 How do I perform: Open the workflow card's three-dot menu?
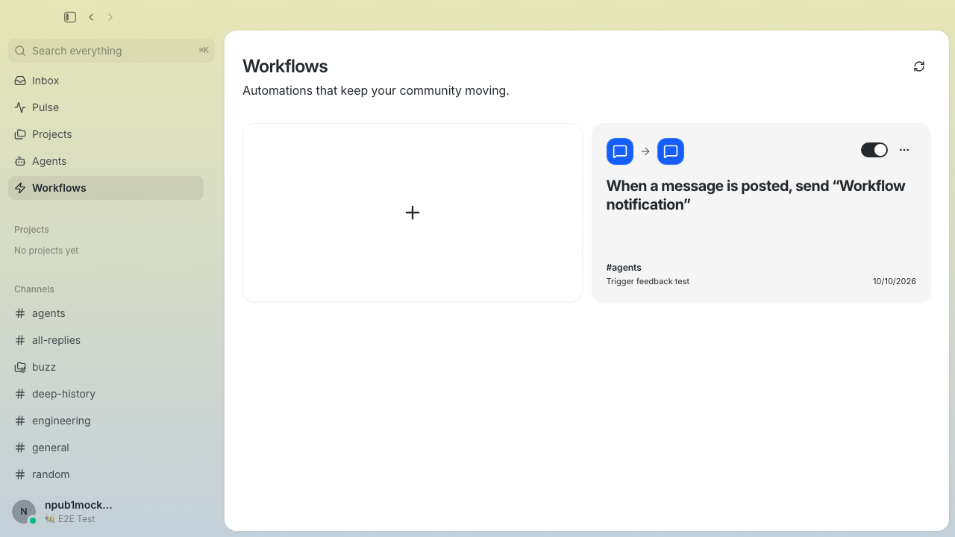point(904,150)
